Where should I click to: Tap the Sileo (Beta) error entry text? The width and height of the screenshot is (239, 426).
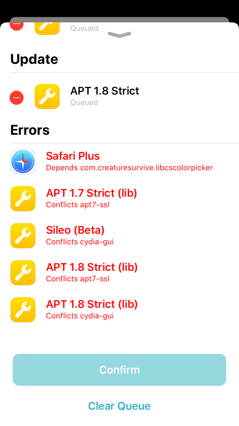[75, 230]
